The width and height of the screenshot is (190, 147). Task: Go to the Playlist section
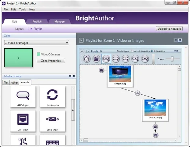pyautogui.click(x=38, y=29)
